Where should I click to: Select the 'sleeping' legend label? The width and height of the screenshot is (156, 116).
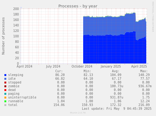click(16, 75)
